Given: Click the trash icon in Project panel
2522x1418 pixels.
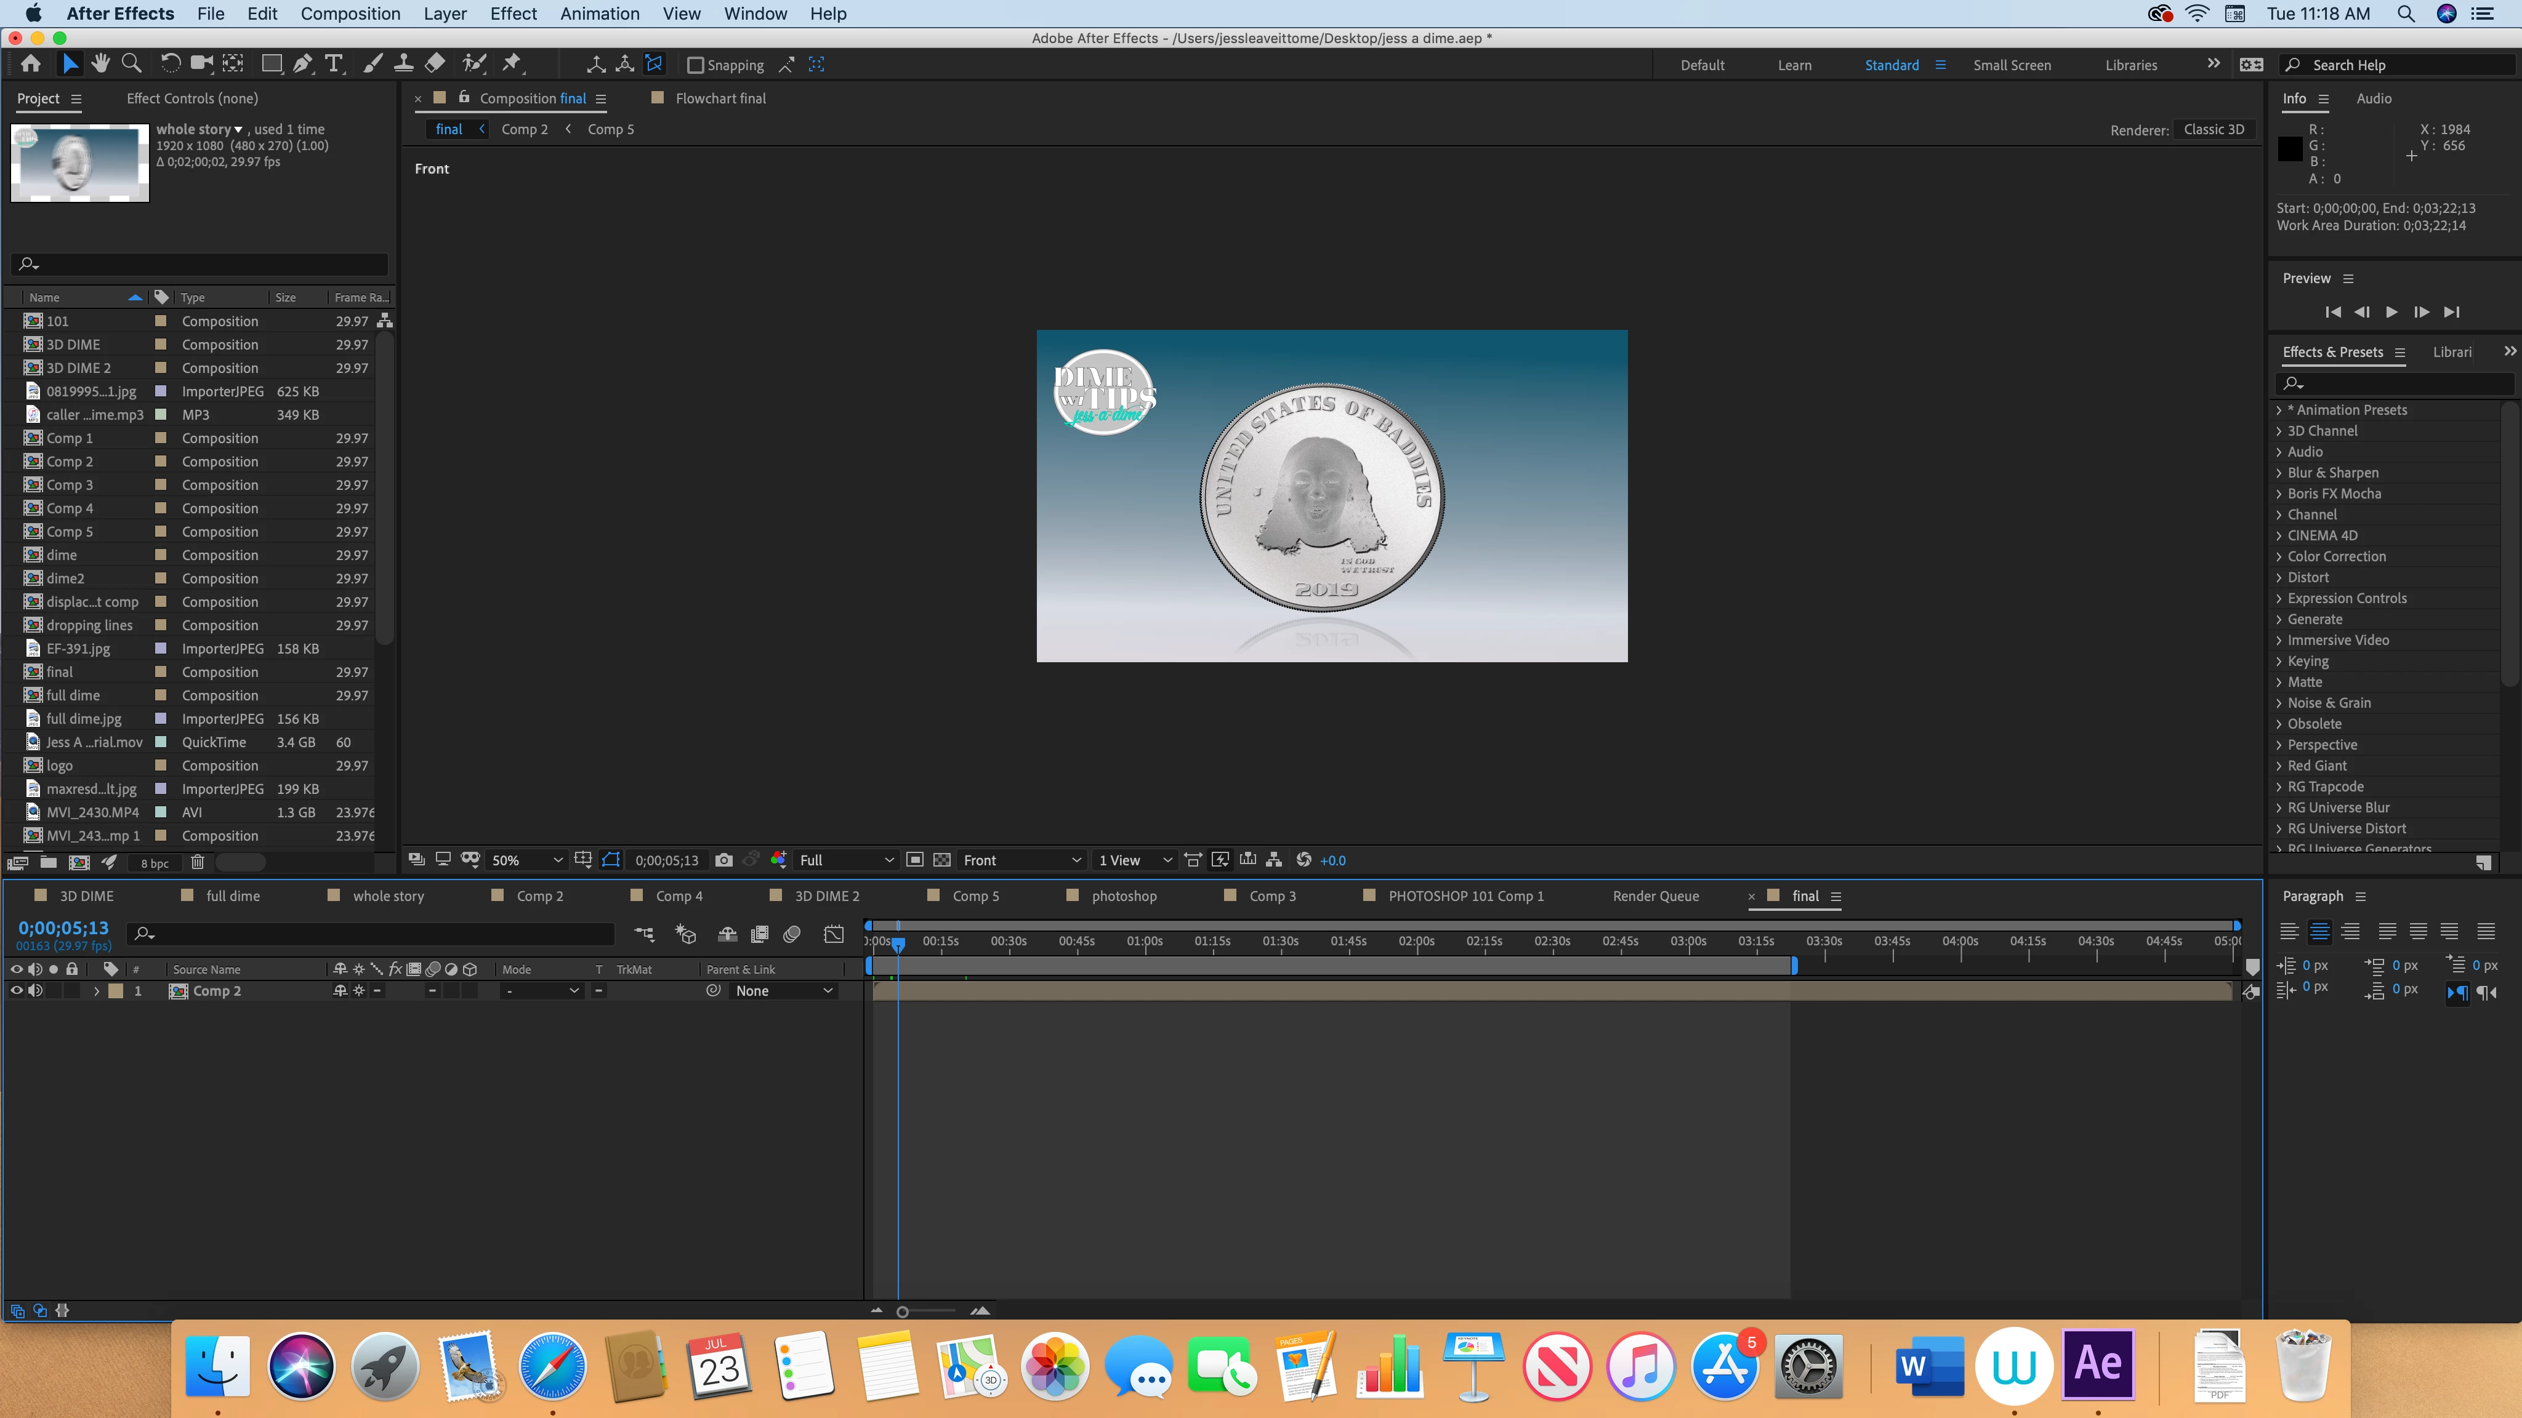Looking at the screenshot, I should point(197,862).
